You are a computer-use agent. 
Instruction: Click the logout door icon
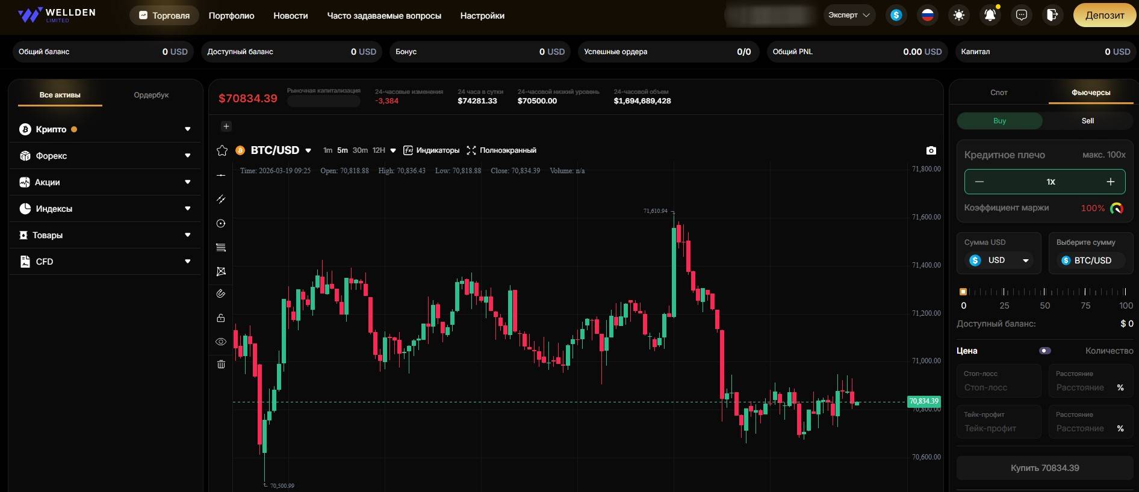point(1052,16)
